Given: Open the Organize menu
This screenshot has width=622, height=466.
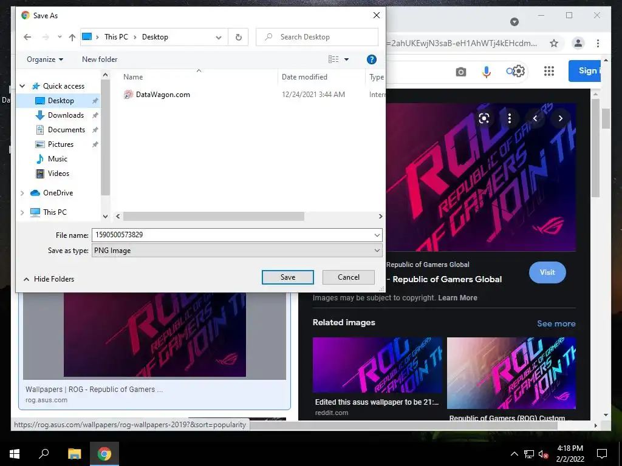Looking at the screenshot, I should pos(45,59).
